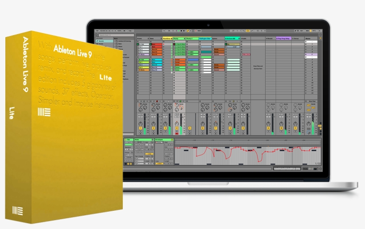Viewport: 365px width, 229px height.
Task: Click the Stop Clips button on Master
Action: 312,101
